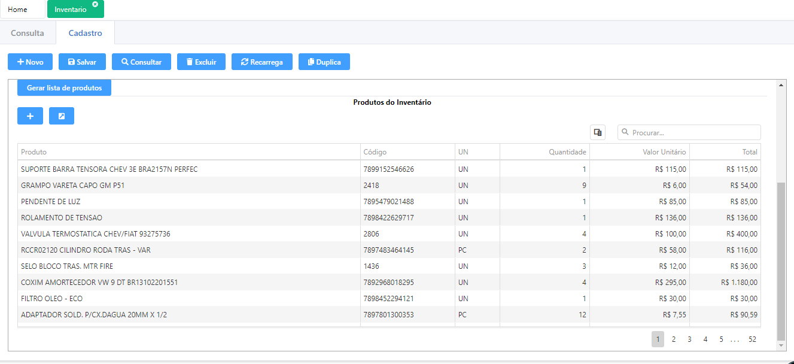Switch to the Consulta tab
The image size is (794, 364).
click(x=28, y=33)
